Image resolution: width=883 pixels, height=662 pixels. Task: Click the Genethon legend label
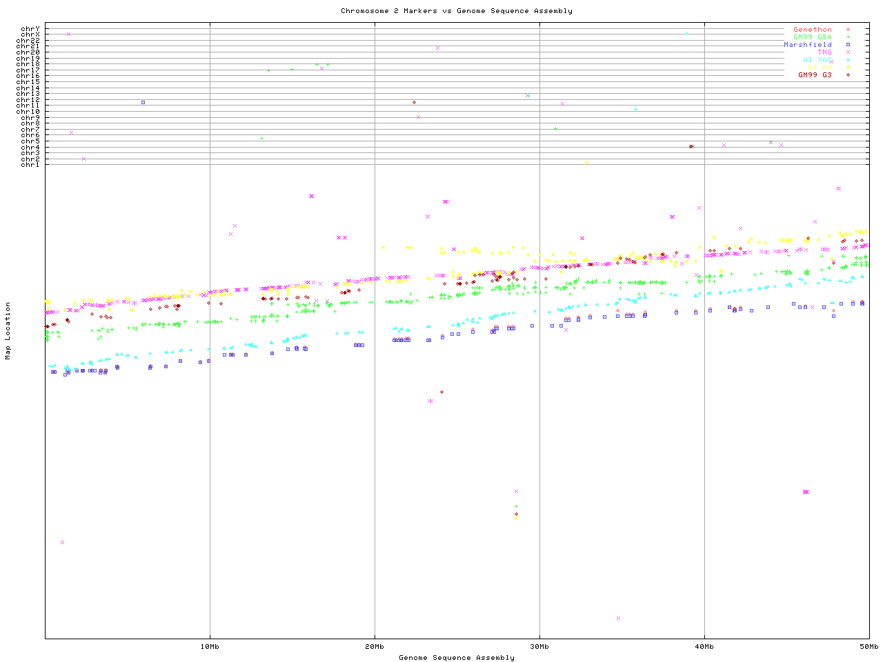[813, 30]
